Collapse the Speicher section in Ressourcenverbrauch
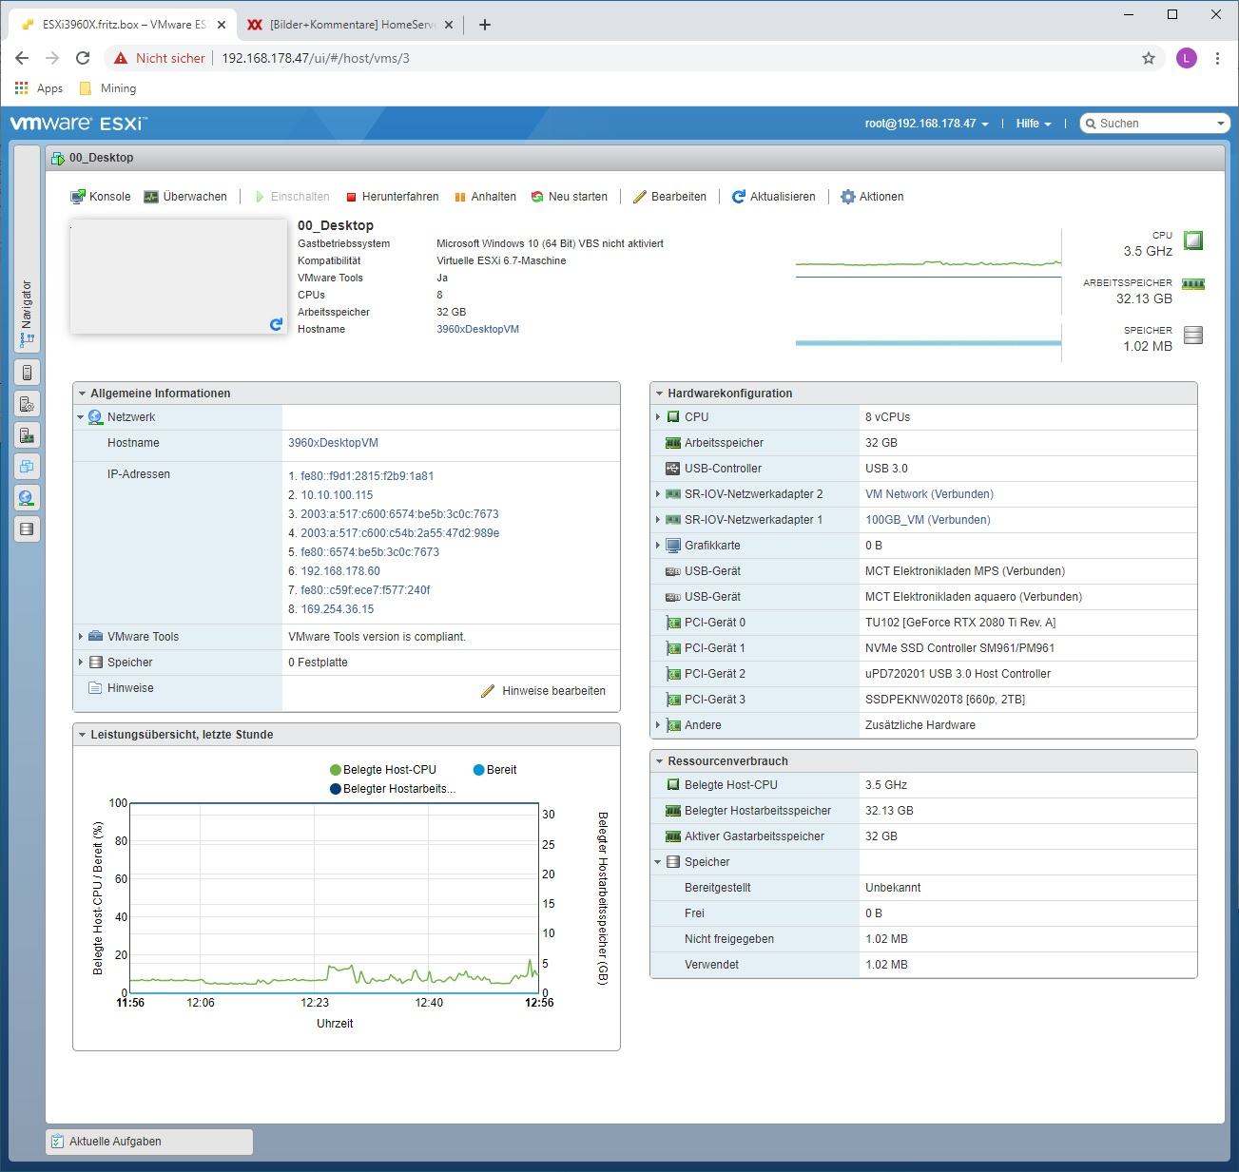Viewport: 1239px width, 1172px height. [658, 862]
